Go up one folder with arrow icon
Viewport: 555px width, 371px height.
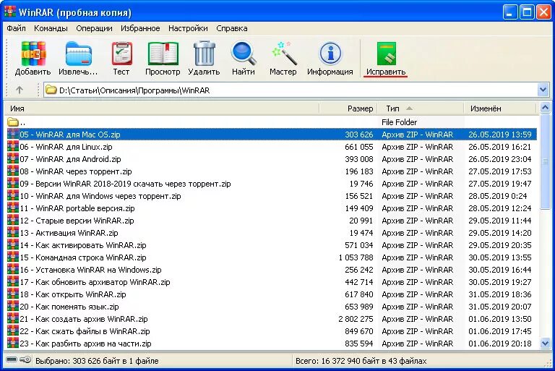pos(20,90)
